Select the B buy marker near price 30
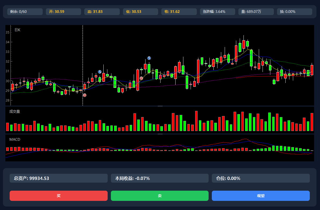The image size is (320, 210). coord(141,78)
